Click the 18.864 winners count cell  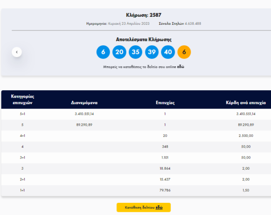click(165, 168)
